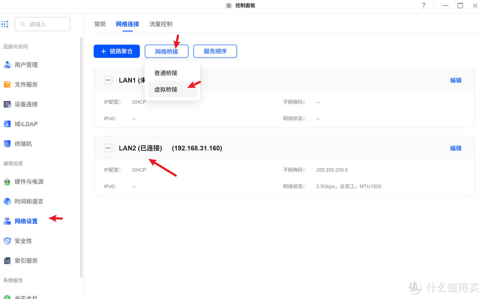Switch to the 常规 tab
Image resolution: width=483 pixels, height=299 pixels.
100,24
